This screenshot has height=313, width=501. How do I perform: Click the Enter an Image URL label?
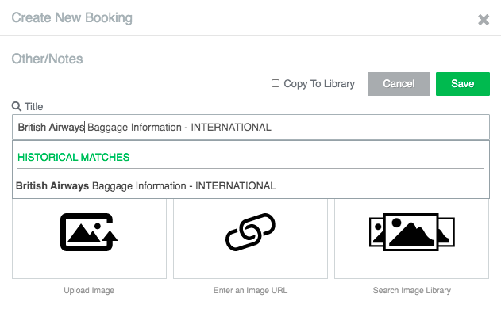pyautogui.click(x=251, y=290)
